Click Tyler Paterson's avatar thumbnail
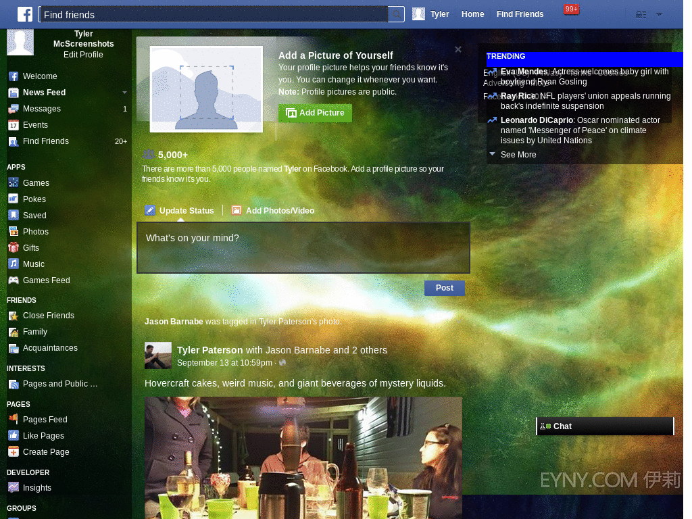The height and width of the screenshot is (519, 692). [158, 355]
